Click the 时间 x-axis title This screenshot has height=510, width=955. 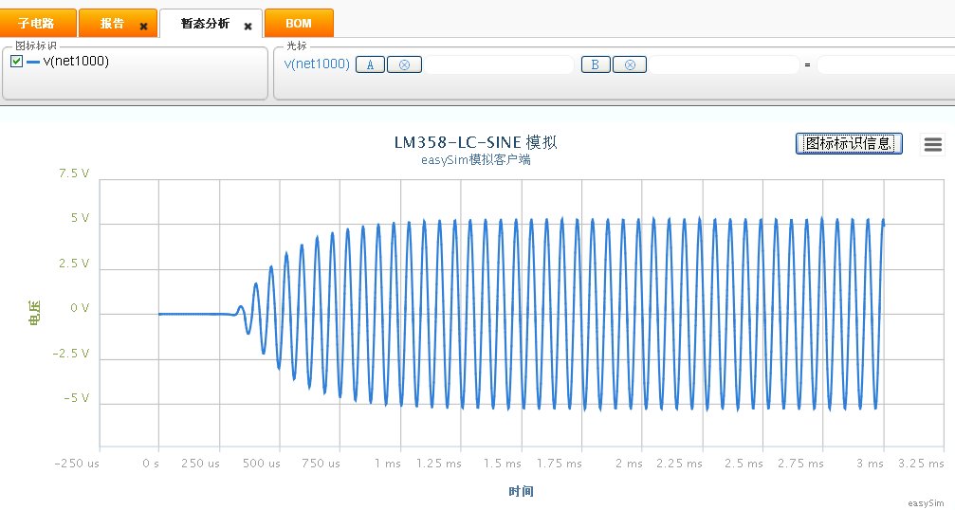[522, 491]
